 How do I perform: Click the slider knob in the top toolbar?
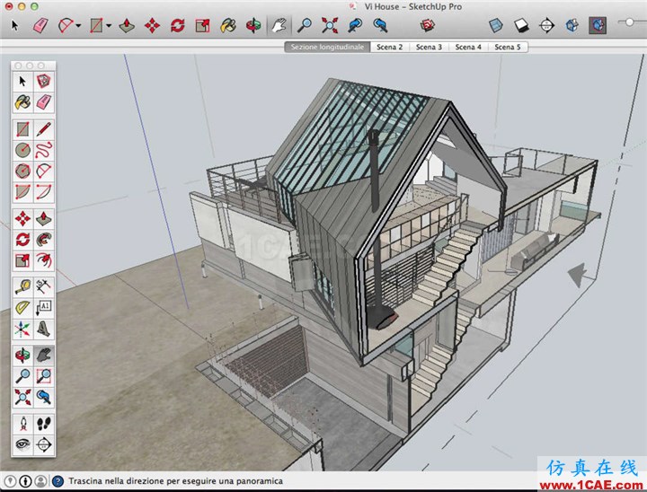pyautogui.click(x=629, y=22)
